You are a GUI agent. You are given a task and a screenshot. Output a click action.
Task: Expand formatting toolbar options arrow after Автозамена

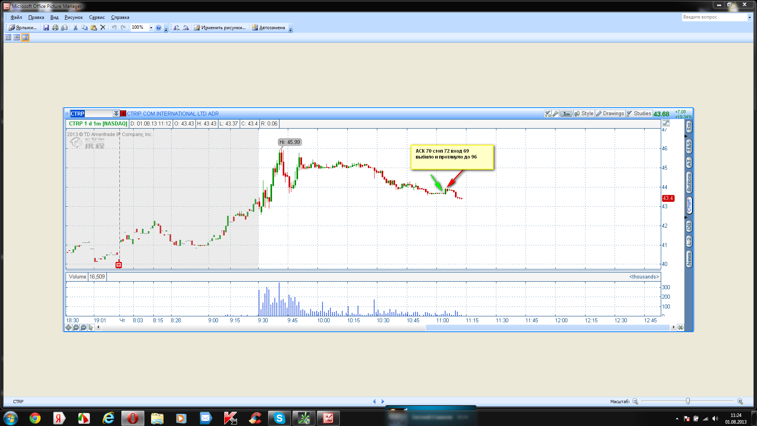291,29
